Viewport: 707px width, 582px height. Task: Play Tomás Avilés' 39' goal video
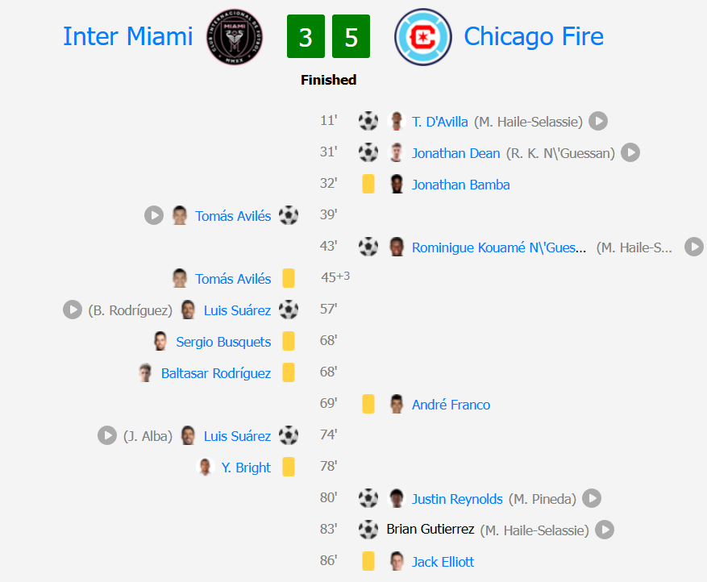coord(154,215)
